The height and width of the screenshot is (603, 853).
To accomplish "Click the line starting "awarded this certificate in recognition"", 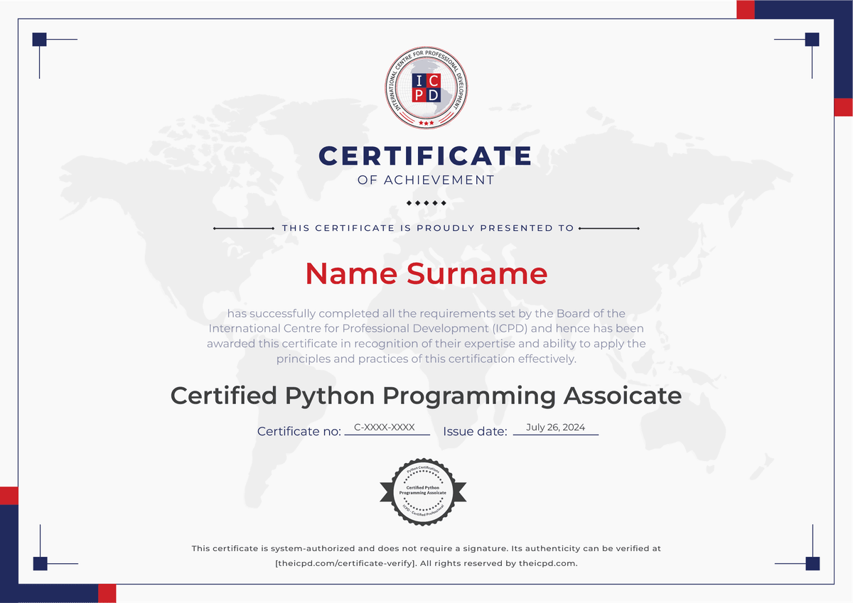I will (x=426, y=344).
